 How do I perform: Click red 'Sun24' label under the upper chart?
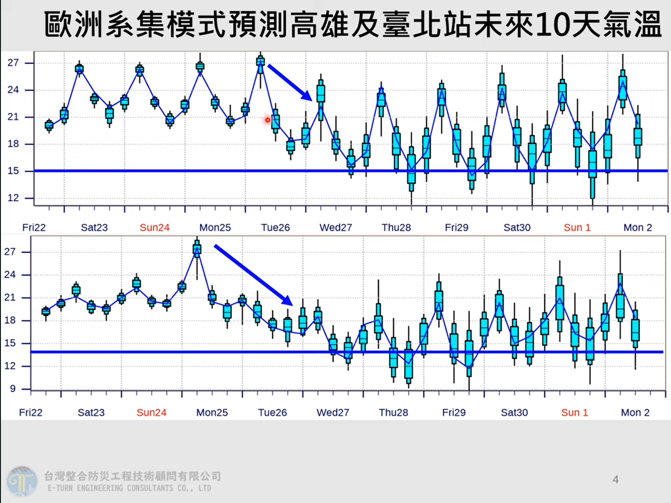(x=155, y=227)
